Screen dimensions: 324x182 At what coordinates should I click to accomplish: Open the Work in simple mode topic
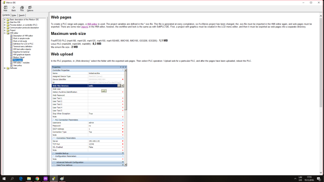point(21,38)
